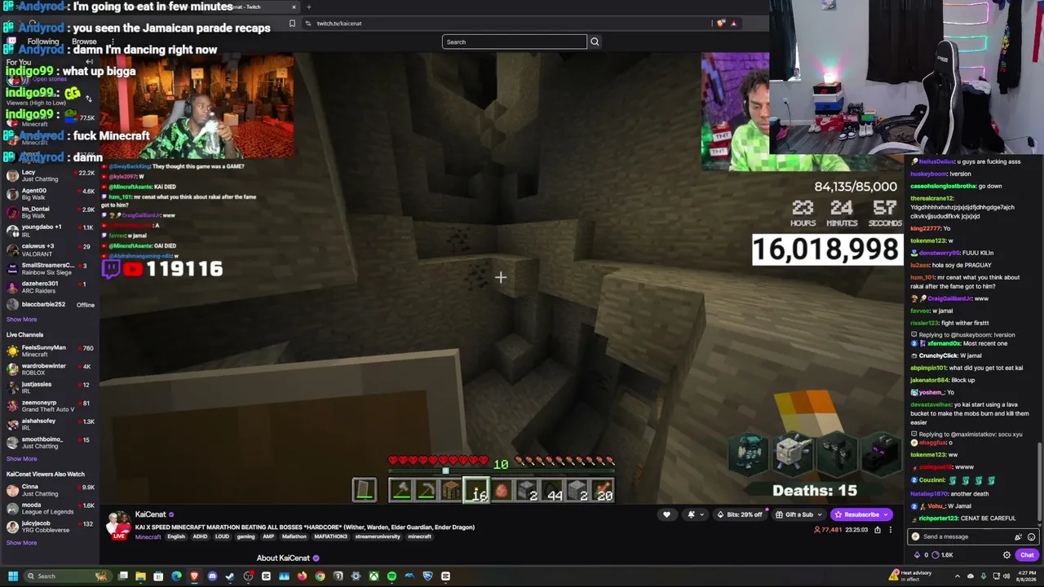Click the Twitch search input field

(514, 42)
